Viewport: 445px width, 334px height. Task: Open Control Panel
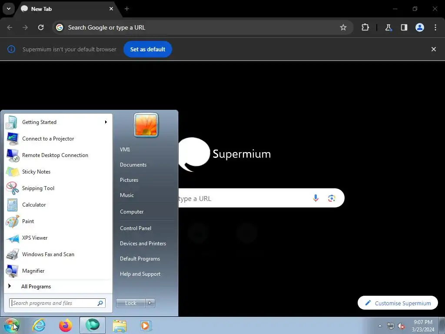[136, 228]
